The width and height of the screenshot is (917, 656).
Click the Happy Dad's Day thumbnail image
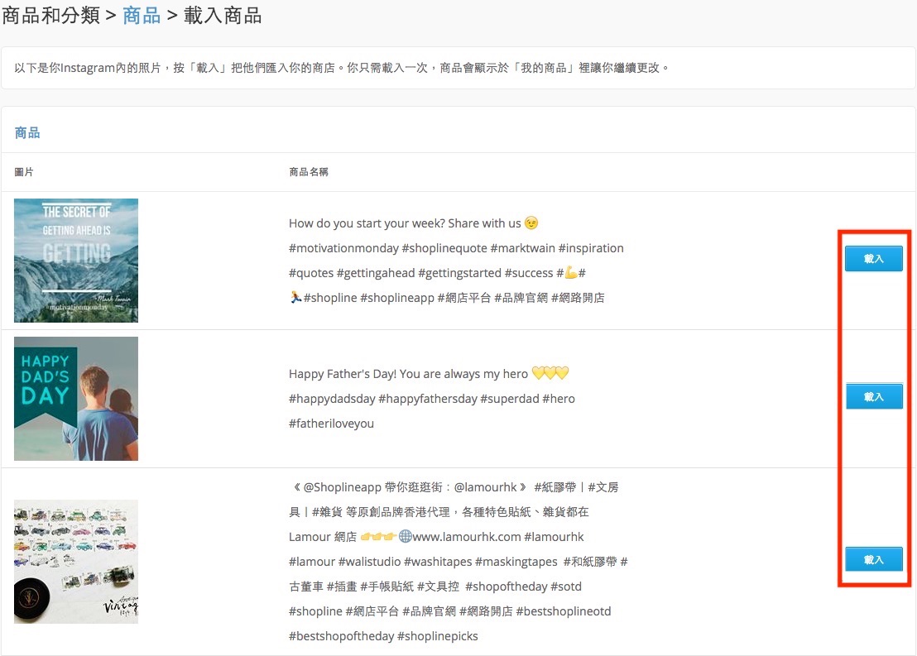point(76,399)
